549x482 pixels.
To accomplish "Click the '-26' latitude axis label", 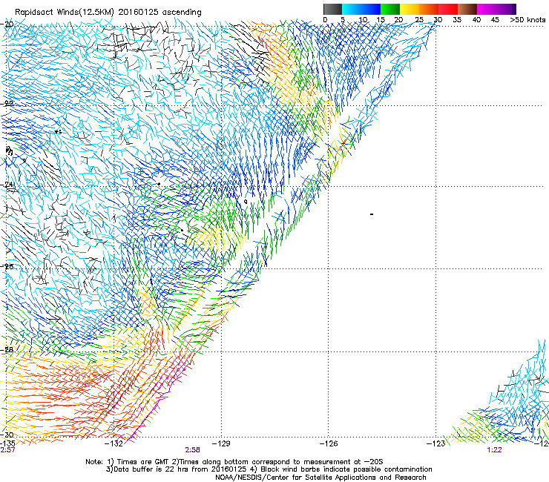I will tap(7, 267).
